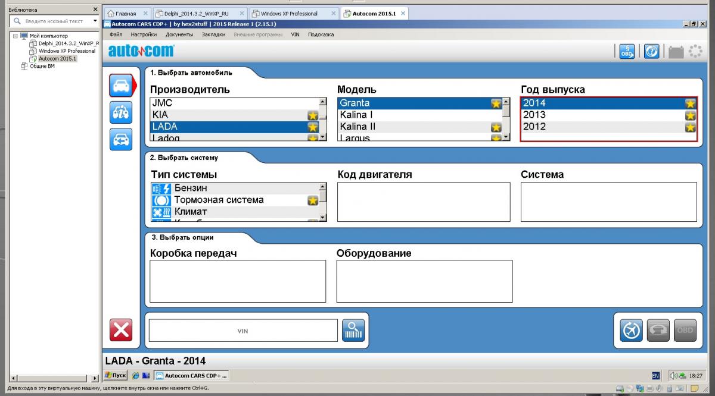Screen dimensions: 715x396
Task: Click the Autocom CARS CDP+ taskbar button
Action: tap(191, 376)
